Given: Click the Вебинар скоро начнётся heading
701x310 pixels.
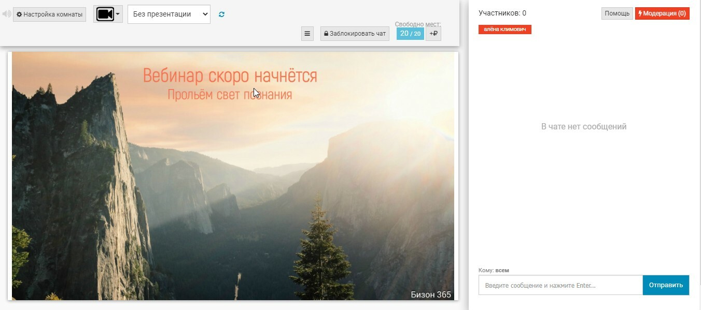Looking at the screenshot, I should point(230,76).
